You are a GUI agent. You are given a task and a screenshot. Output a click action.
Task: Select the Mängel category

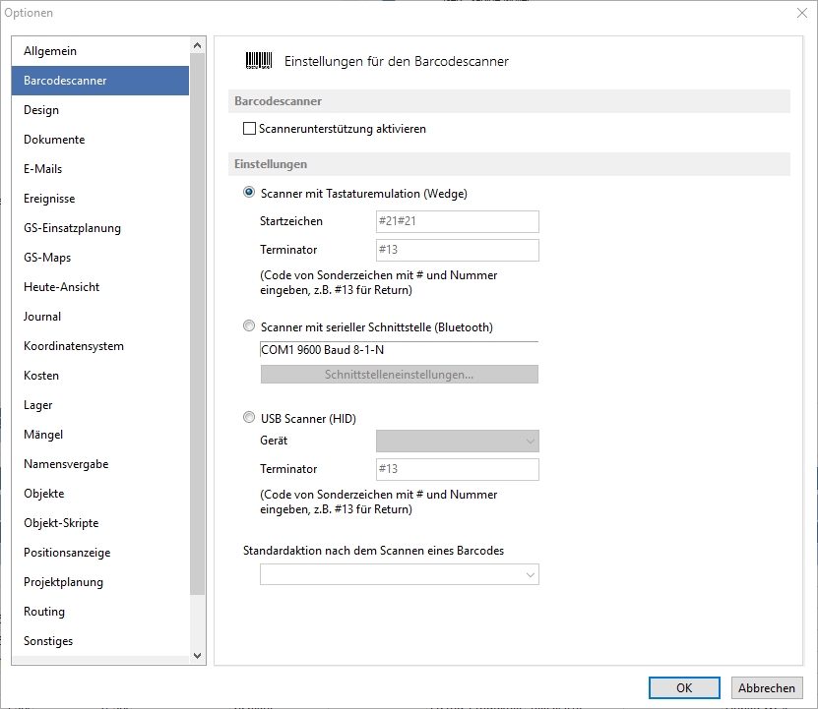pyautogui.click(x=100, y=435)
